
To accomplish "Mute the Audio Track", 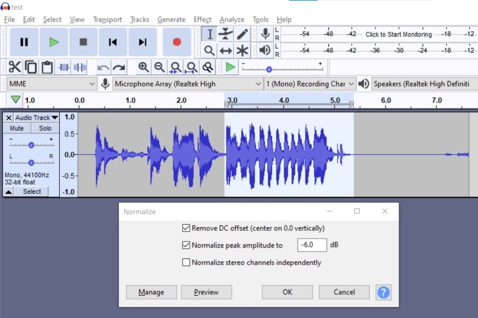I will [x=17, y=128].
